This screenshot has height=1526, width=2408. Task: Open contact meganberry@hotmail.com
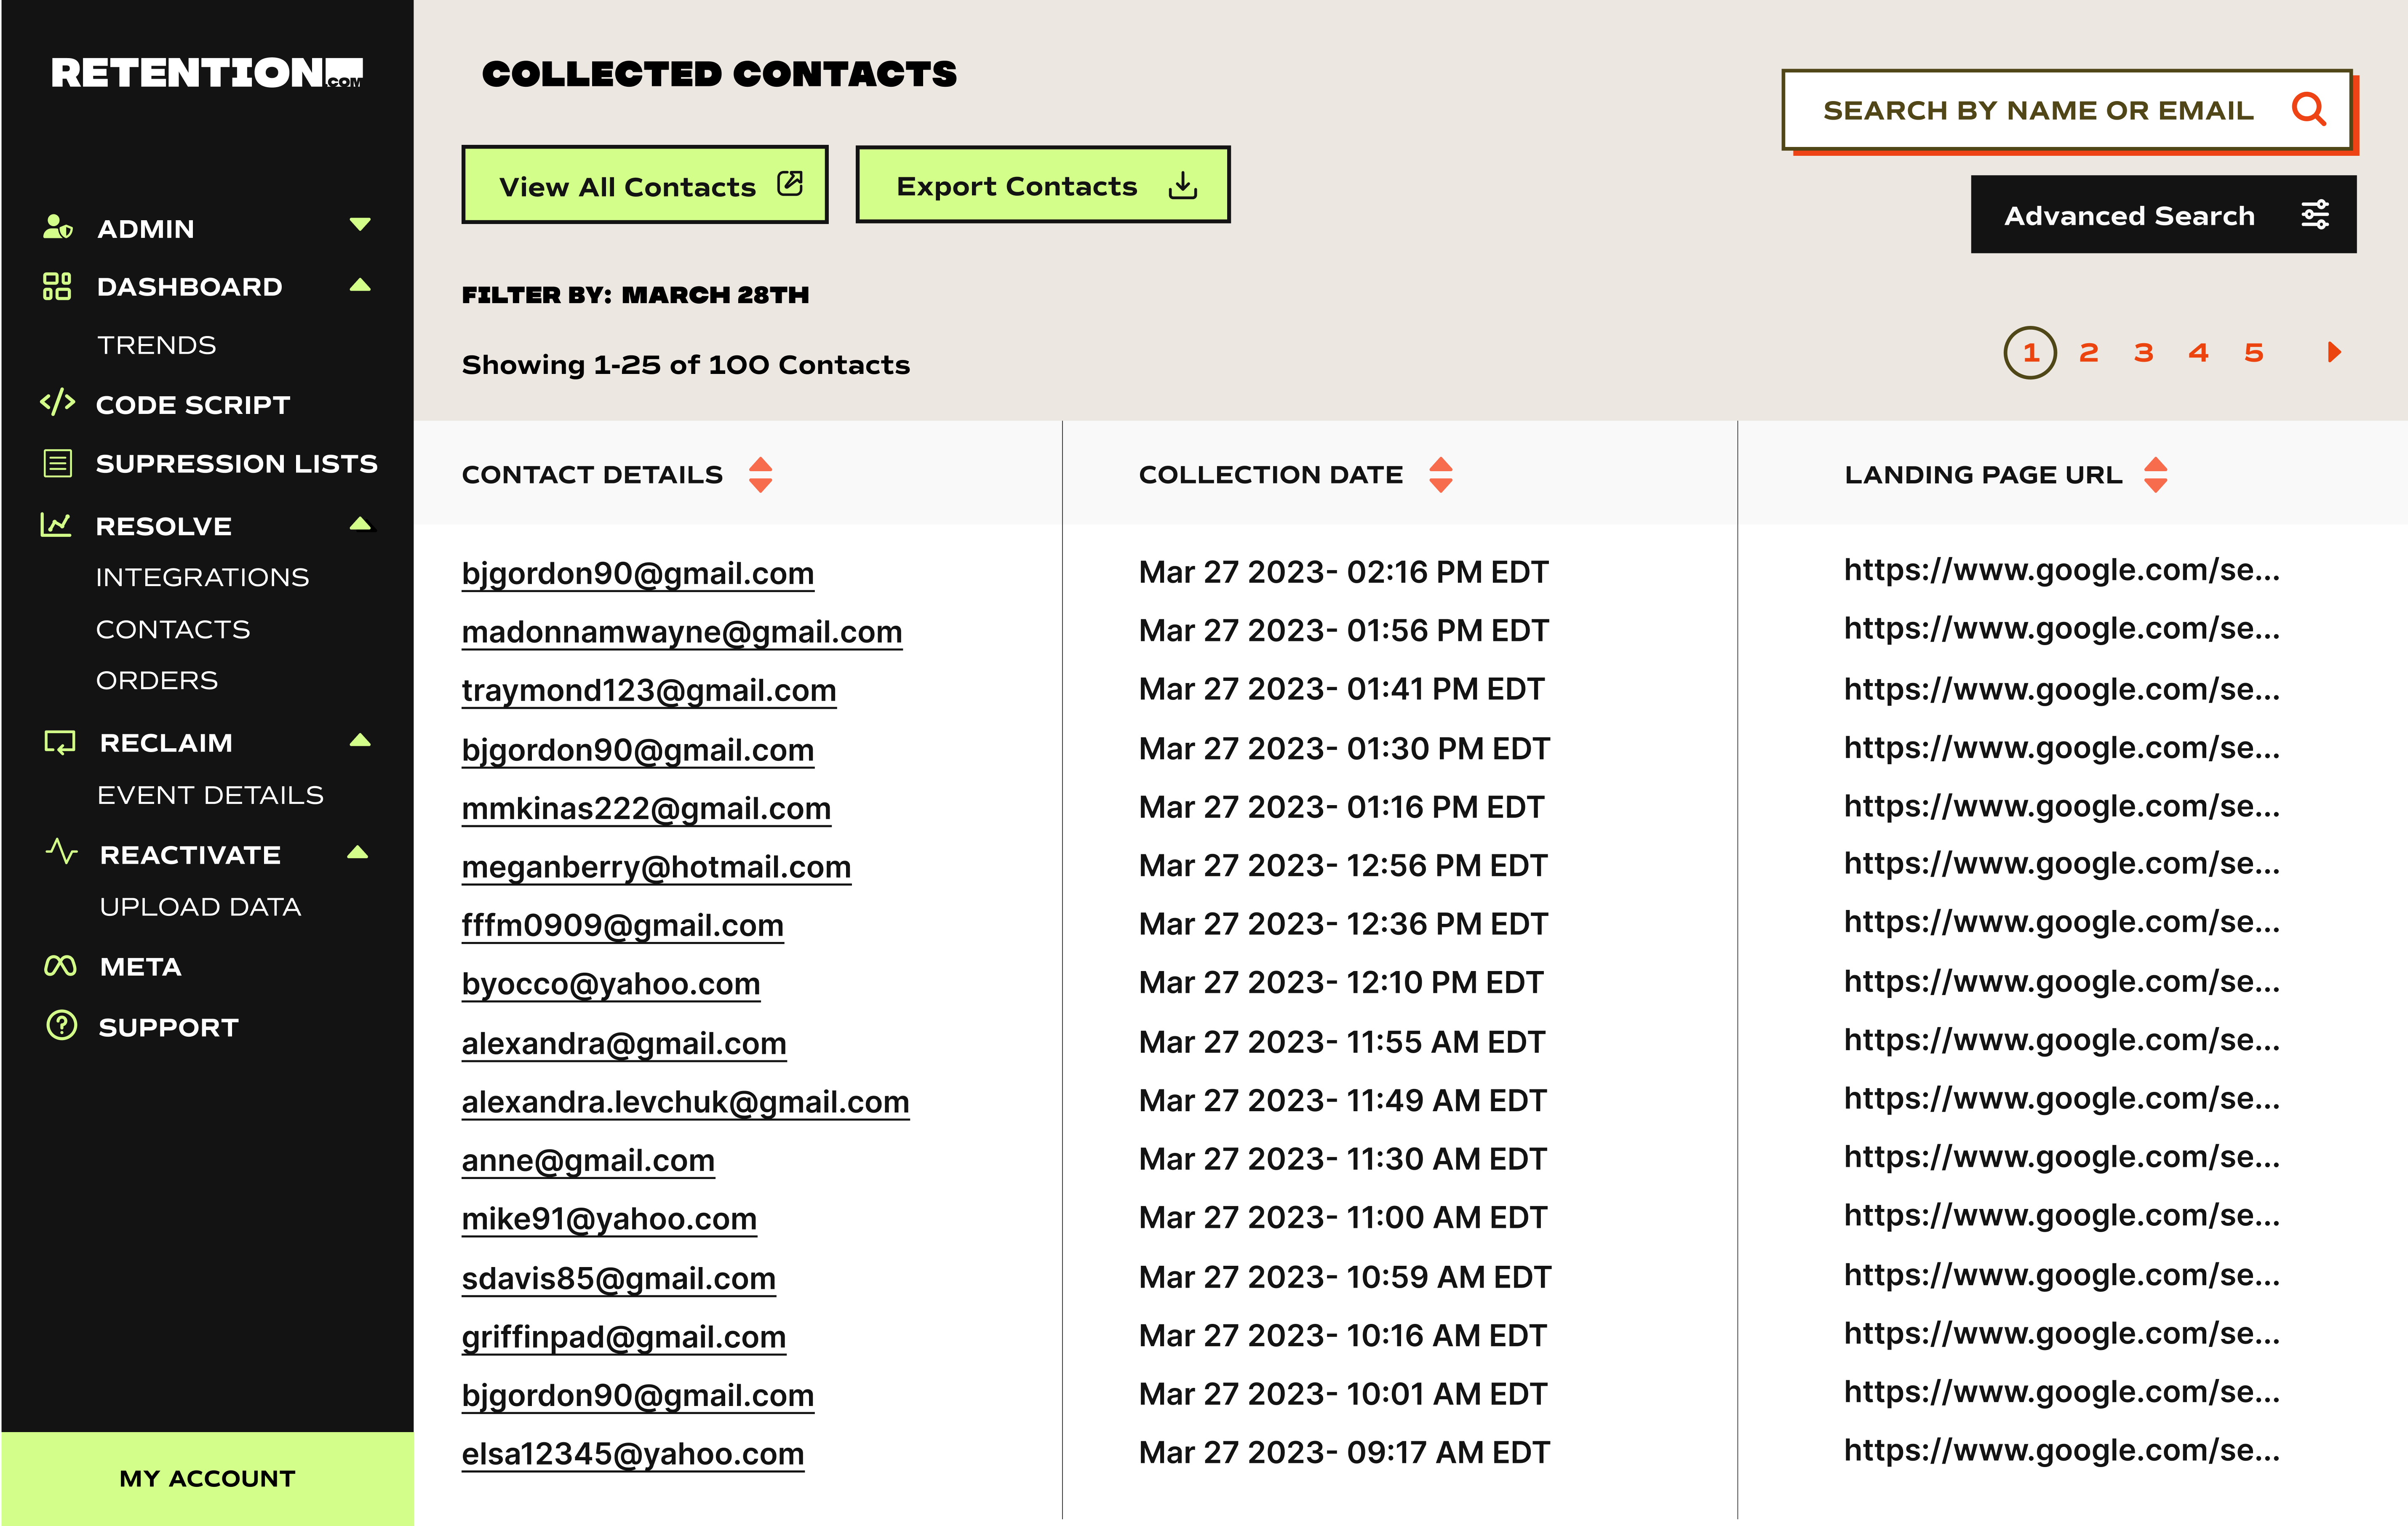(x=656, y=868)
